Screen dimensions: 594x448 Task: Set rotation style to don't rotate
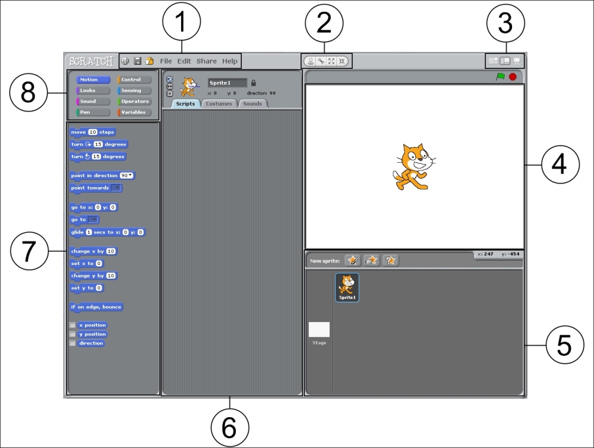pyautogui.click(x=170, y=94)
